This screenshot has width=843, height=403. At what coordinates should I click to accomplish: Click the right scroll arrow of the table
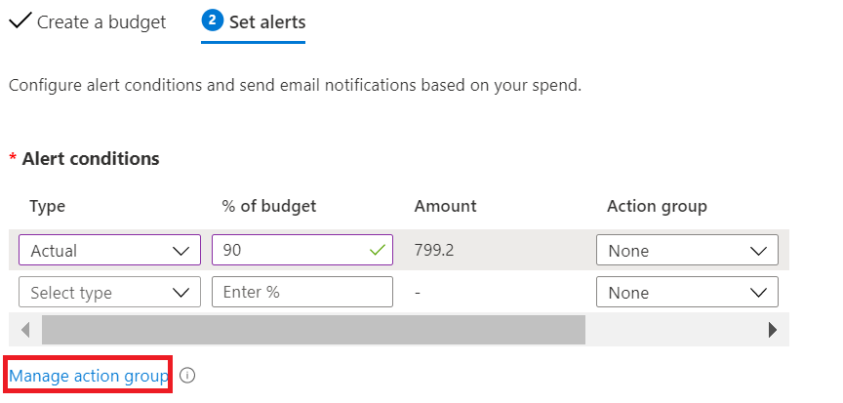773,330
